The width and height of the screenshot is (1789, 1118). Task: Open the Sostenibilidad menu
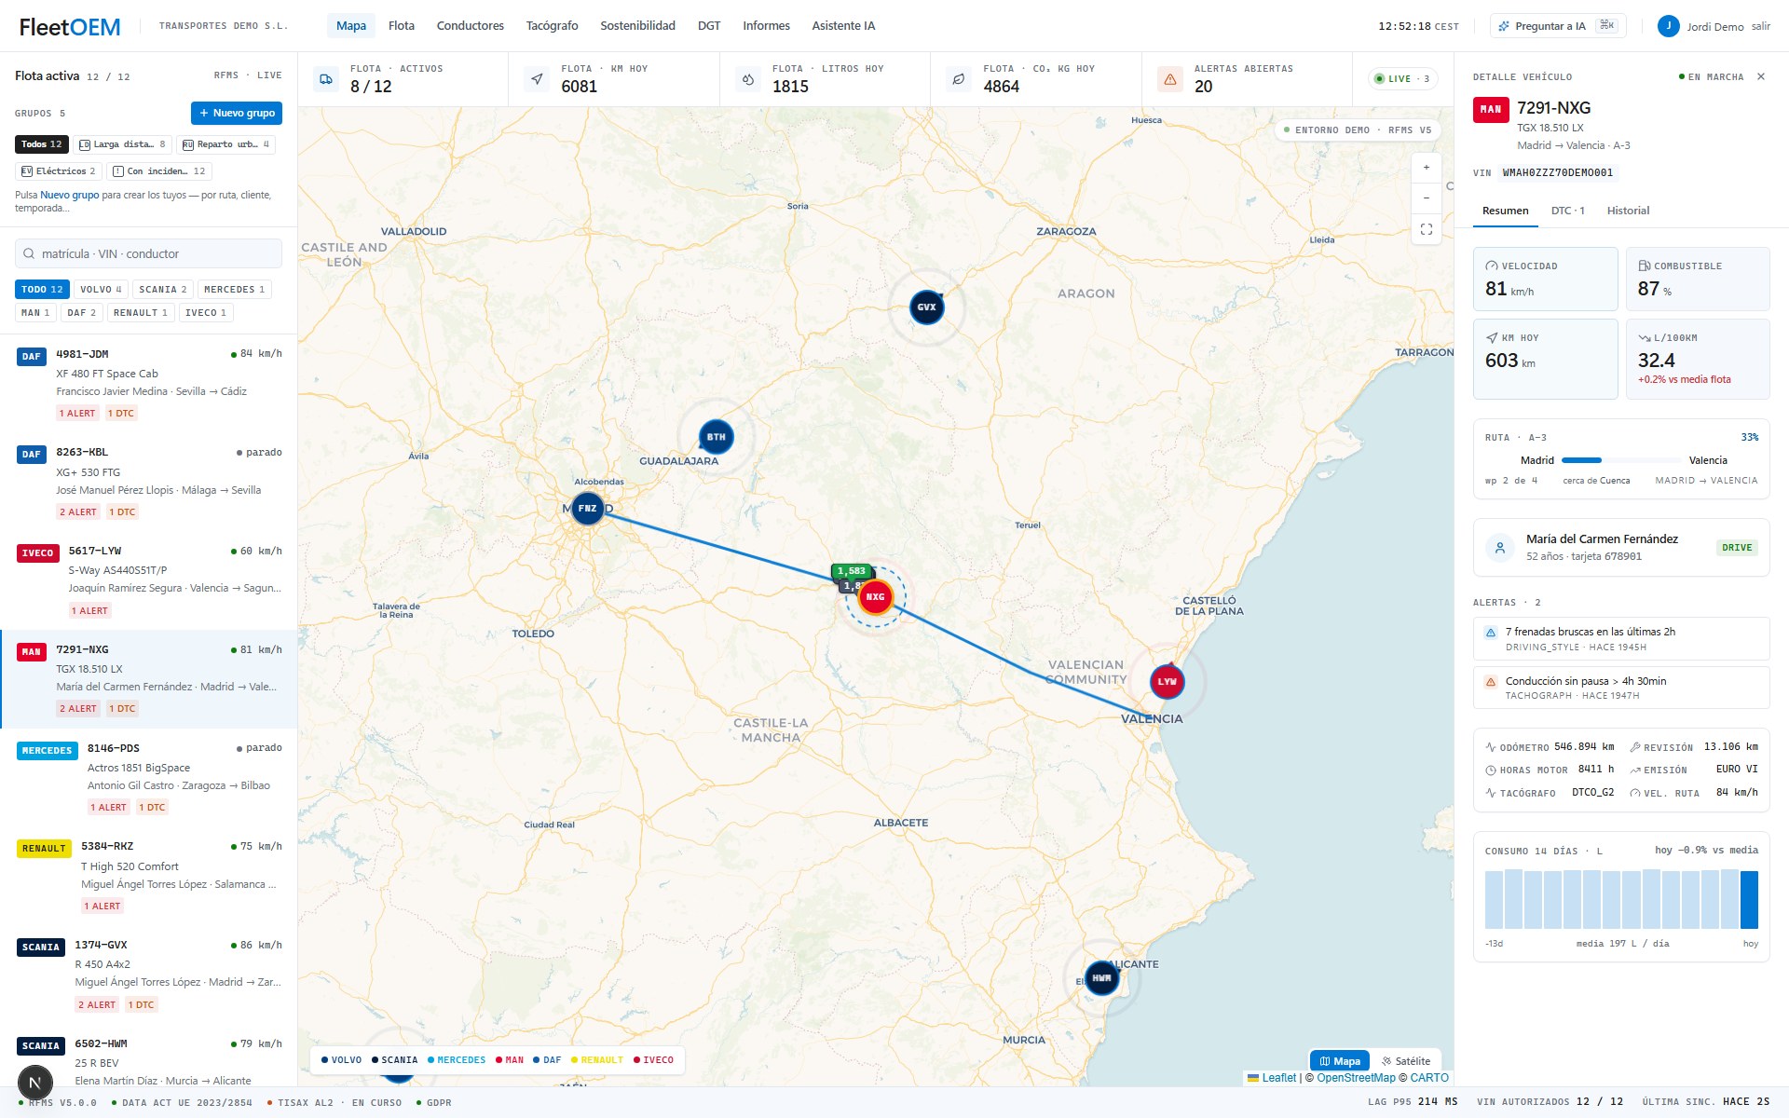click(x=638, y=26)
